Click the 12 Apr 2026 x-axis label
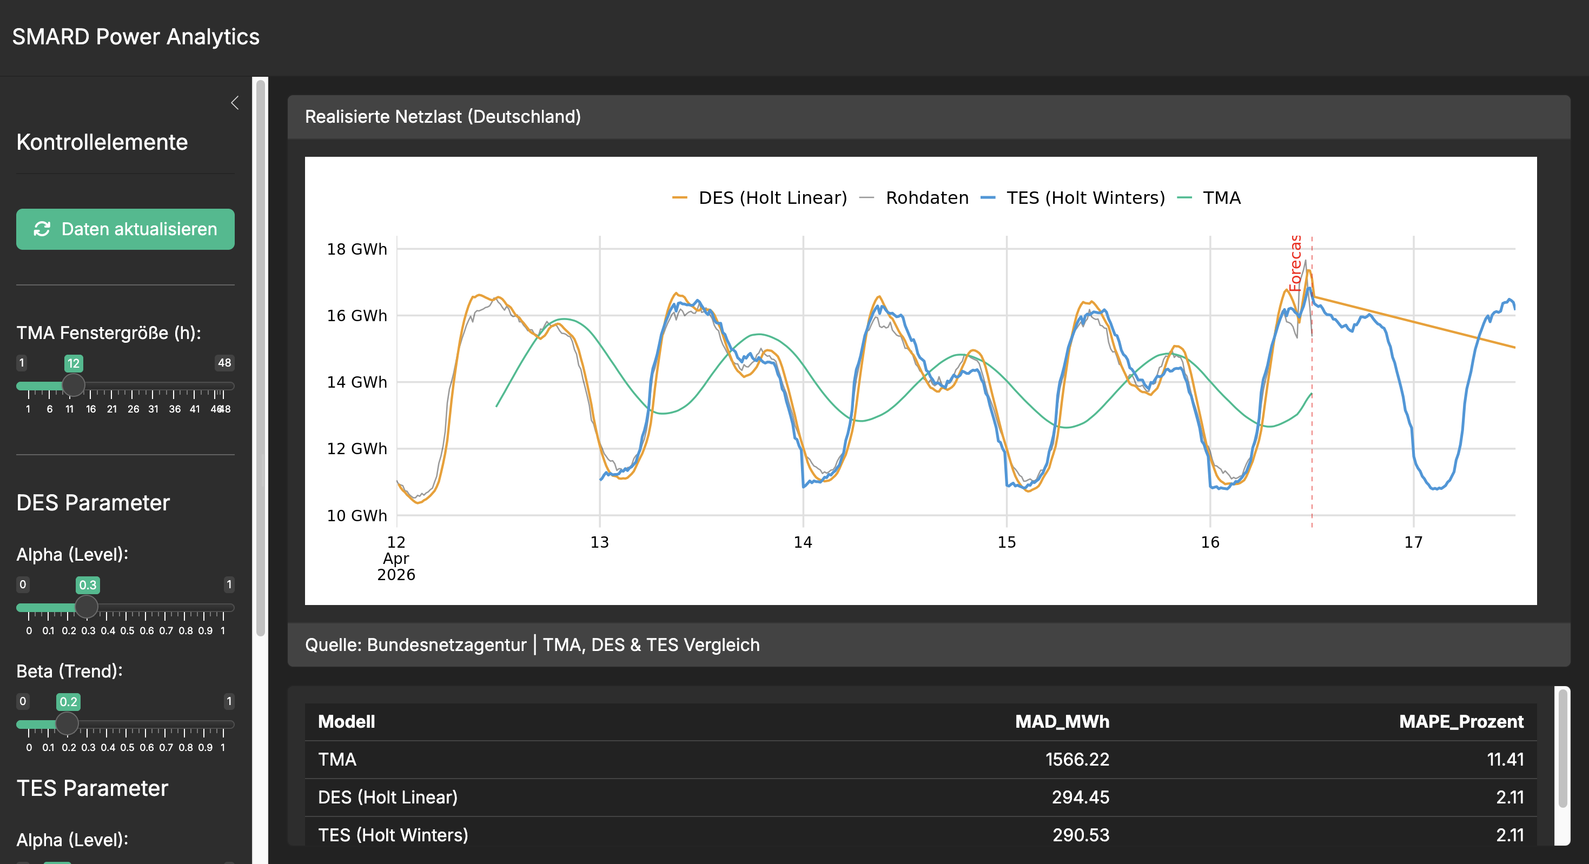 pos(396,558)
